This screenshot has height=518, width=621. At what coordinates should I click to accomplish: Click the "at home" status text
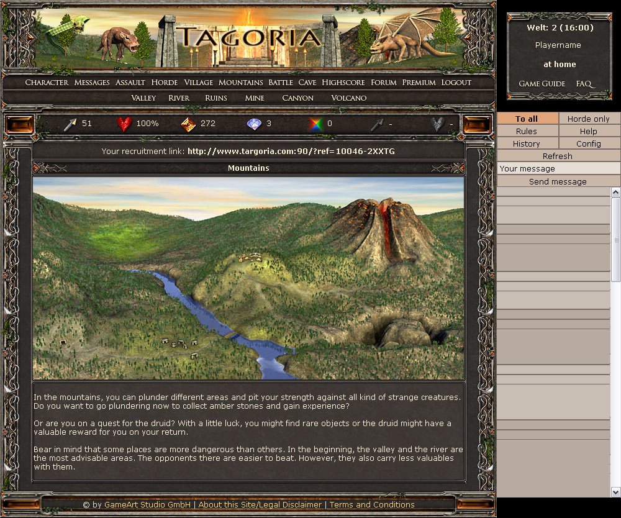coord(560,64)
